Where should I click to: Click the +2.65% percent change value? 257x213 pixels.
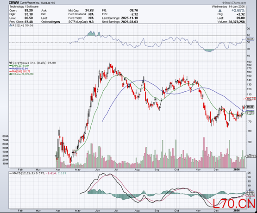coord(238,11)
